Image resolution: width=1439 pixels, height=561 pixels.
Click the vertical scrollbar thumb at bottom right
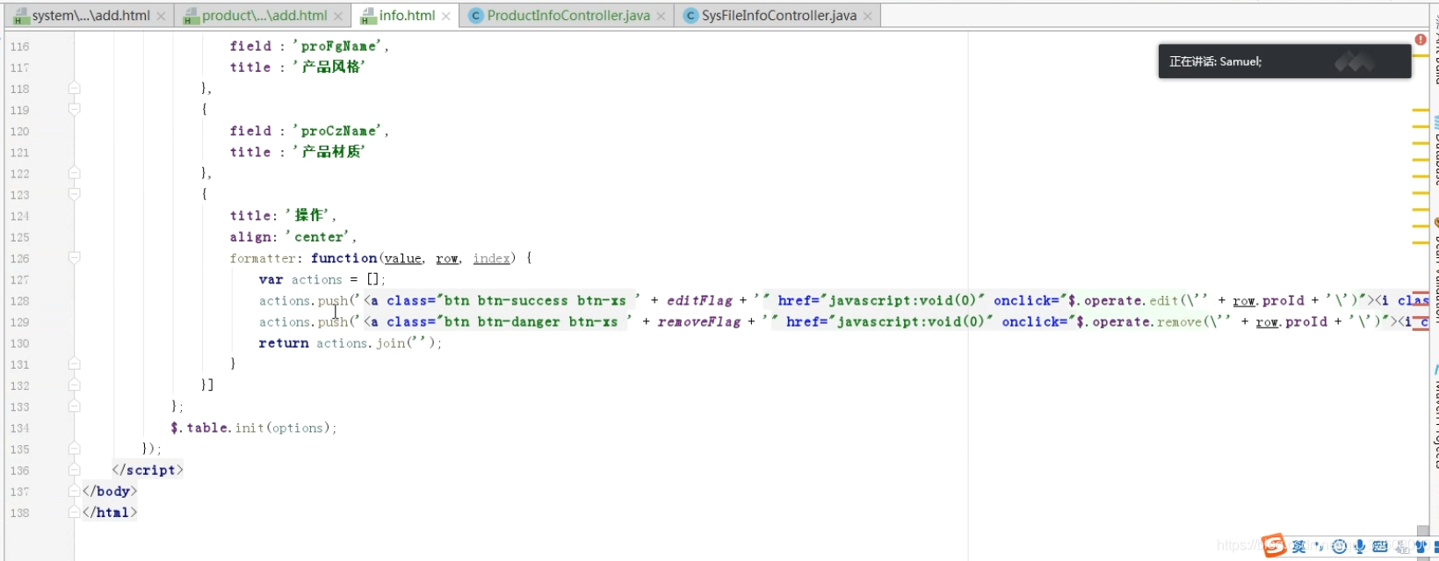point(1423,532)
